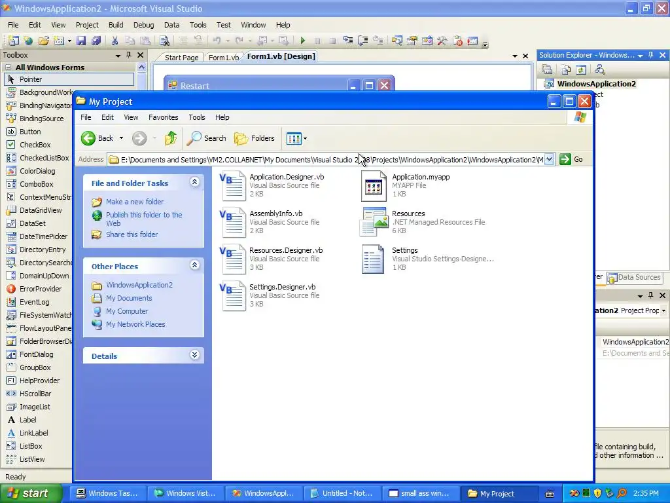
Task: Open the Tools menu in My Project window
Action: point(196,117)
